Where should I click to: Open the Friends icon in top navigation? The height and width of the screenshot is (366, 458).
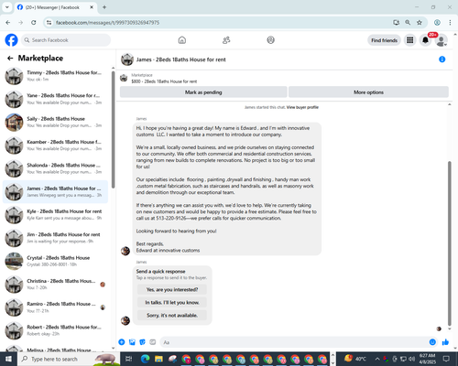coord(226,40)
